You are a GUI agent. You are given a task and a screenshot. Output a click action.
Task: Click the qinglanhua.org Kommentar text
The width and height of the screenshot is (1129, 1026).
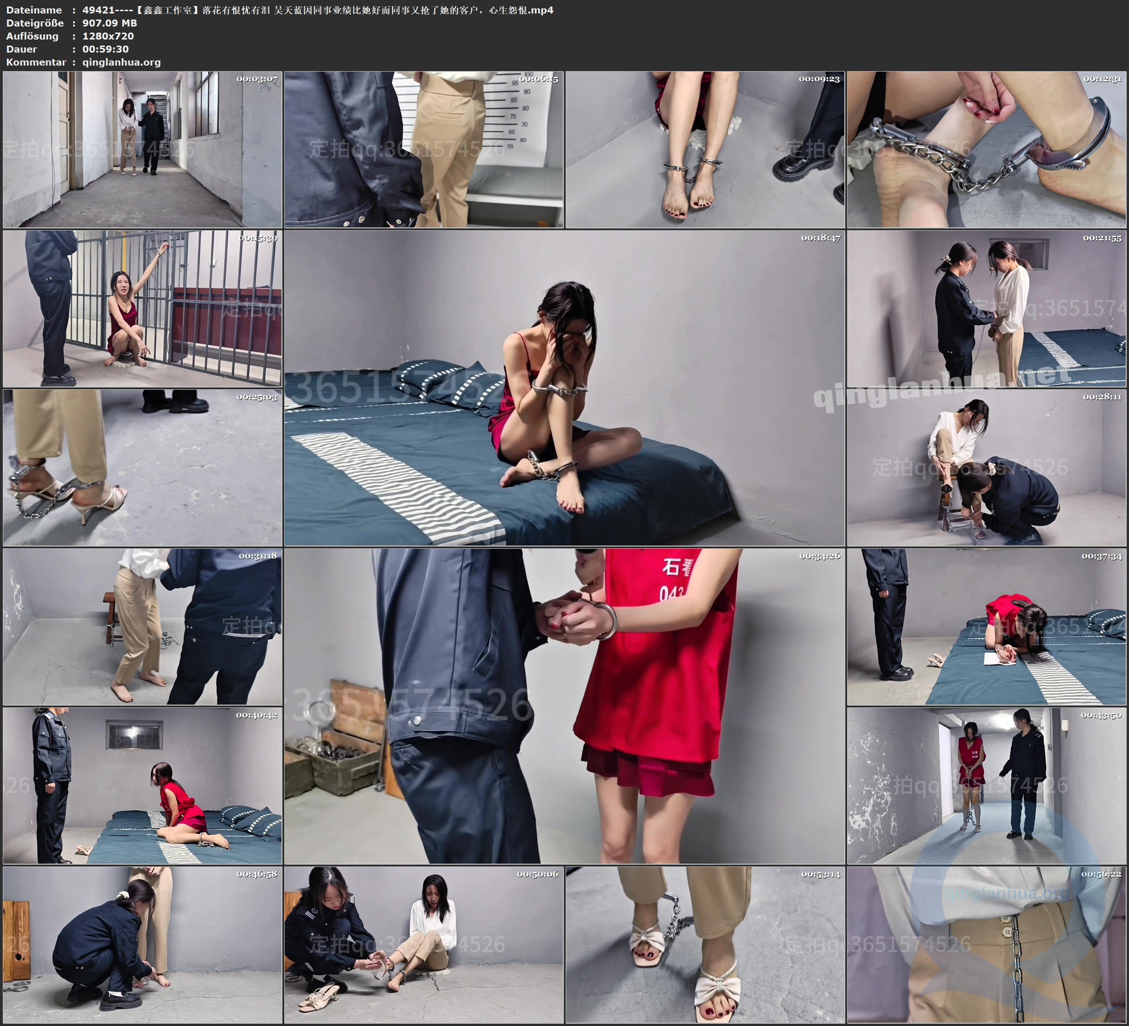tap(121, 62)
